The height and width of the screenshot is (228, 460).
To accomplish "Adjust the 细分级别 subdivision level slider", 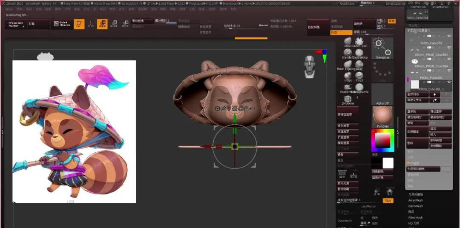I will pos(165,21).
